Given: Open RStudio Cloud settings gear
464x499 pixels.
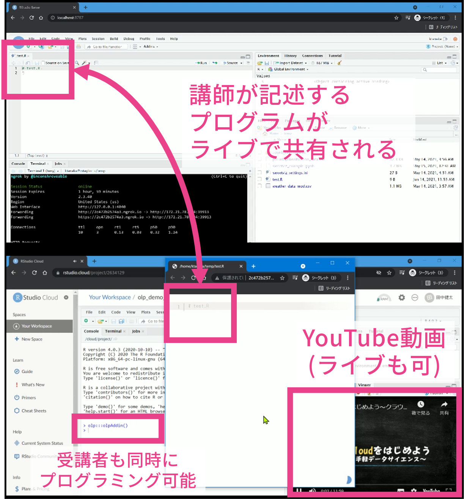Looking at the screenshot, I should pos(402,298).
